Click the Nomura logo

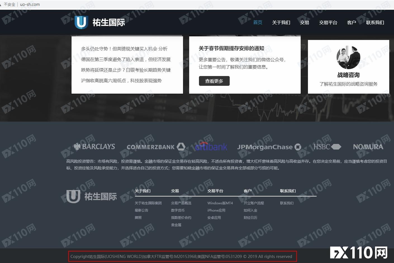(368, 146)
